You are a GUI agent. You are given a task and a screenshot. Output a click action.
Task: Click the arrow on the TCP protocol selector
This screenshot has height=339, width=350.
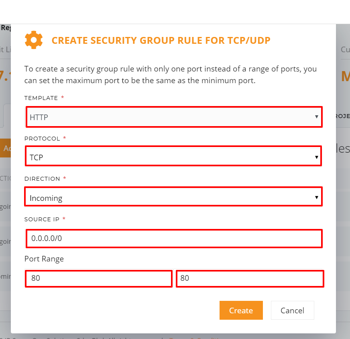click(316, 157)
